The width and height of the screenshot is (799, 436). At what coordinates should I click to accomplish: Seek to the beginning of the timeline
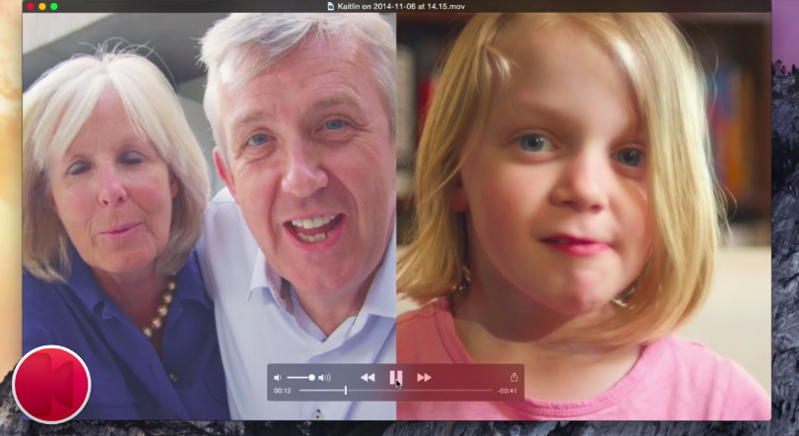click(x=300, y=391)
